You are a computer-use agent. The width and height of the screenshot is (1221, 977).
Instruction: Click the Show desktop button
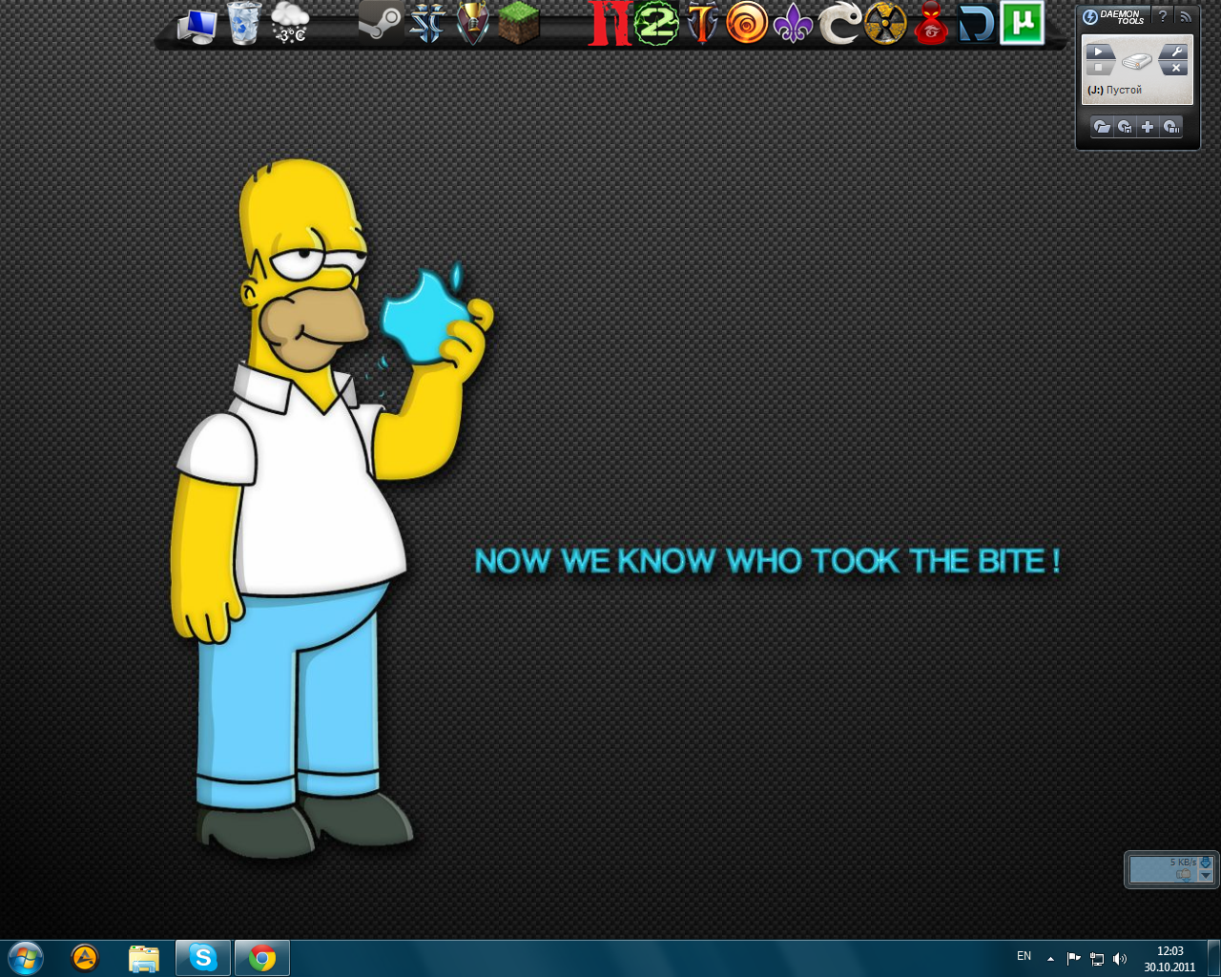[x=1213, y=958]
